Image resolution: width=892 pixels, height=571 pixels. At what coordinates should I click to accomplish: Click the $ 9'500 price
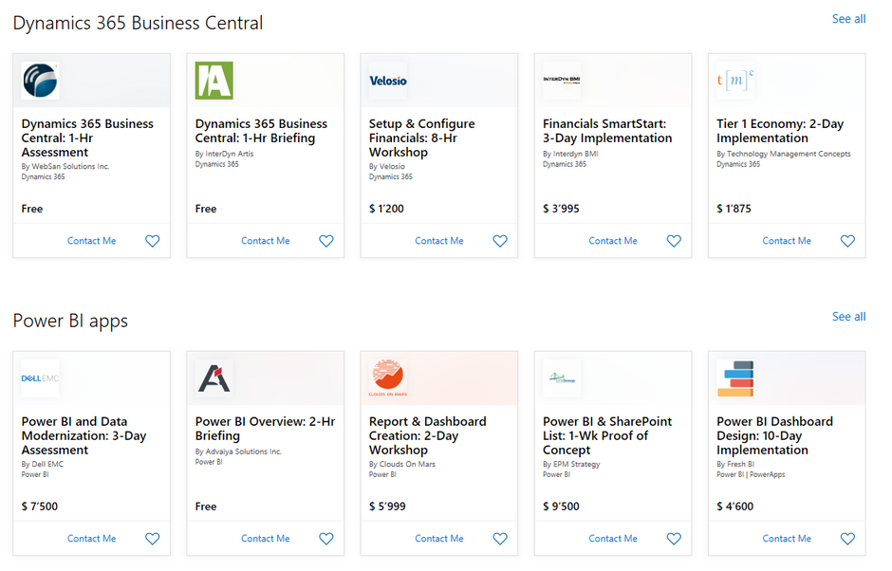click(x=561, y=507)
